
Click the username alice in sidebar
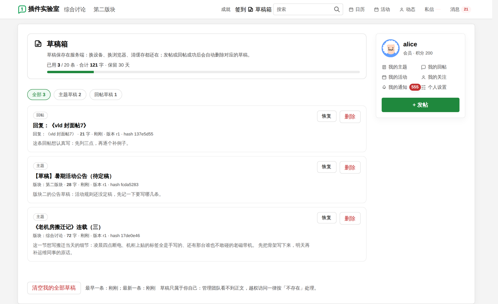(410, 44)
